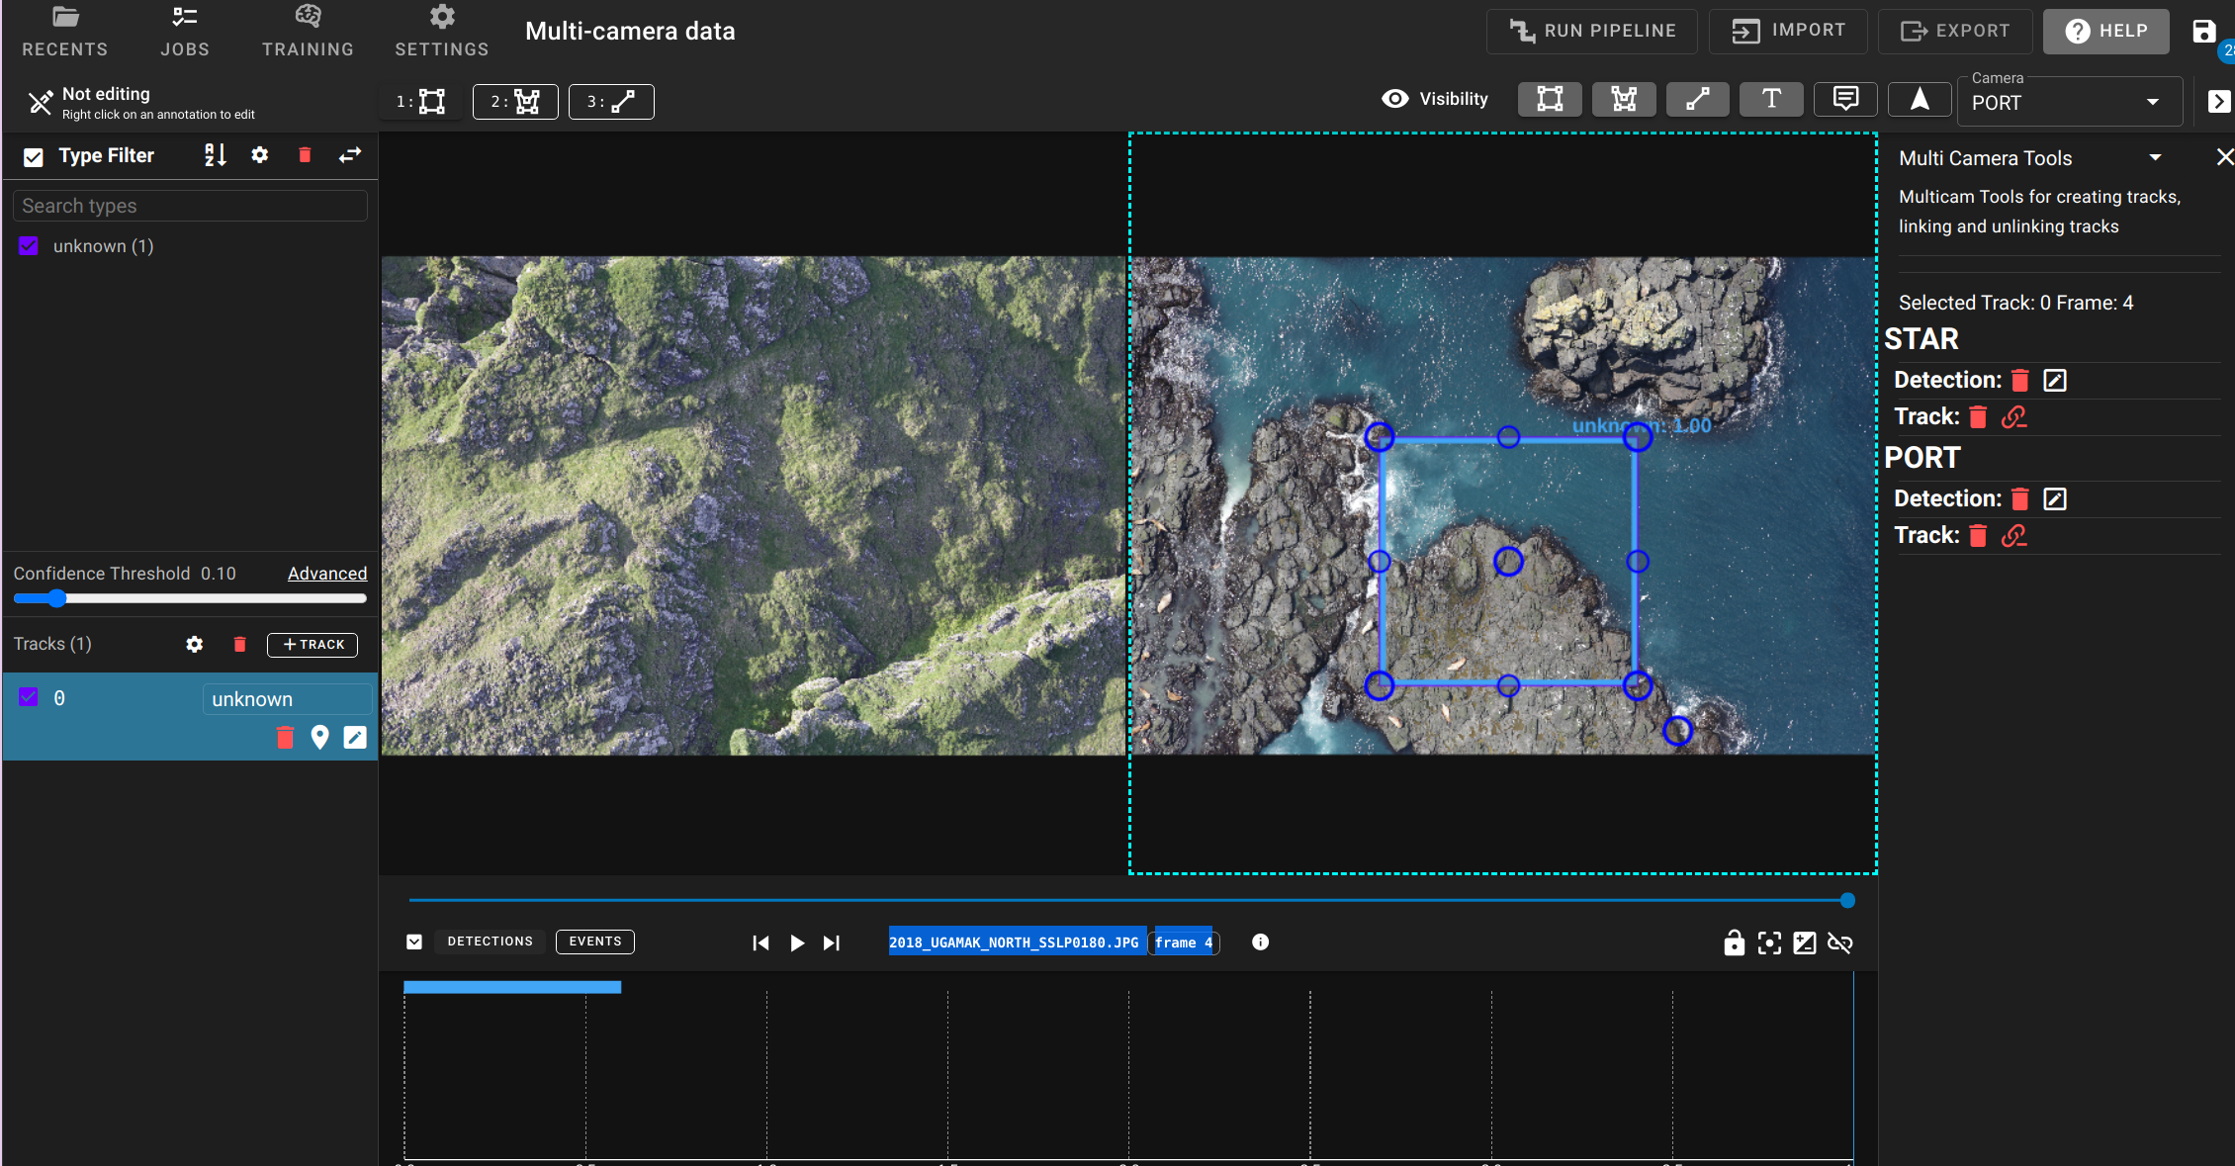The height and width of the screenshot is (1166, 2235).
Task: Click the lock camera icon in the playback bar
Action: [x=1734, y=942]
